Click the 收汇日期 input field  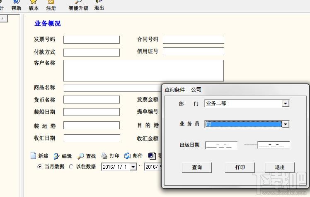tap(92, 138)
